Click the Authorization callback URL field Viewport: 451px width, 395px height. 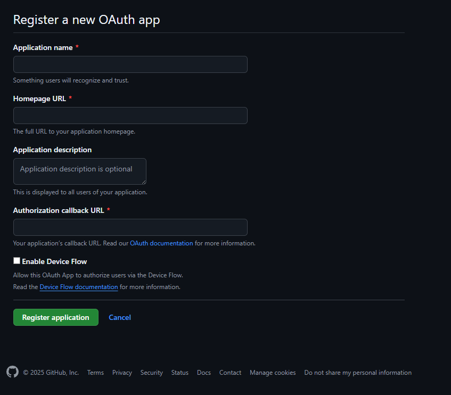point(130,227)
